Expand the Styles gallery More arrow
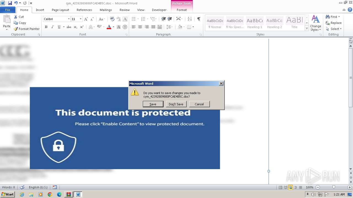 tap(307, 29)
